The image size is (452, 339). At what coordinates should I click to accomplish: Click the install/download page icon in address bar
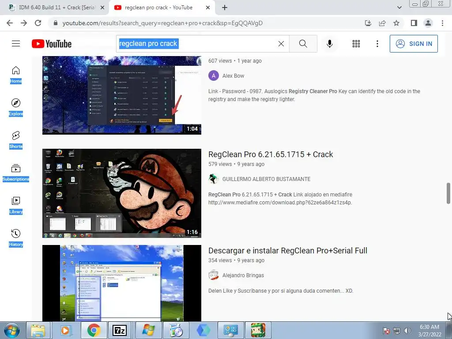coord(368,23)
